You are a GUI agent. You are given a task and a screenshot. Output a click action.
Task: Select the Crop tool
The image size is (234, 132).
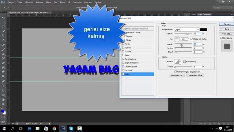point(3,36)
